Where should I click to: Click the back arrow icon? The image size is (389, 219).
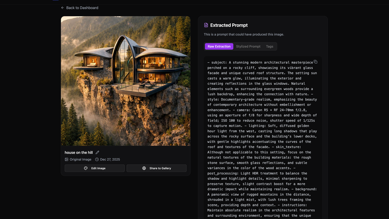(x=63, y=8)
